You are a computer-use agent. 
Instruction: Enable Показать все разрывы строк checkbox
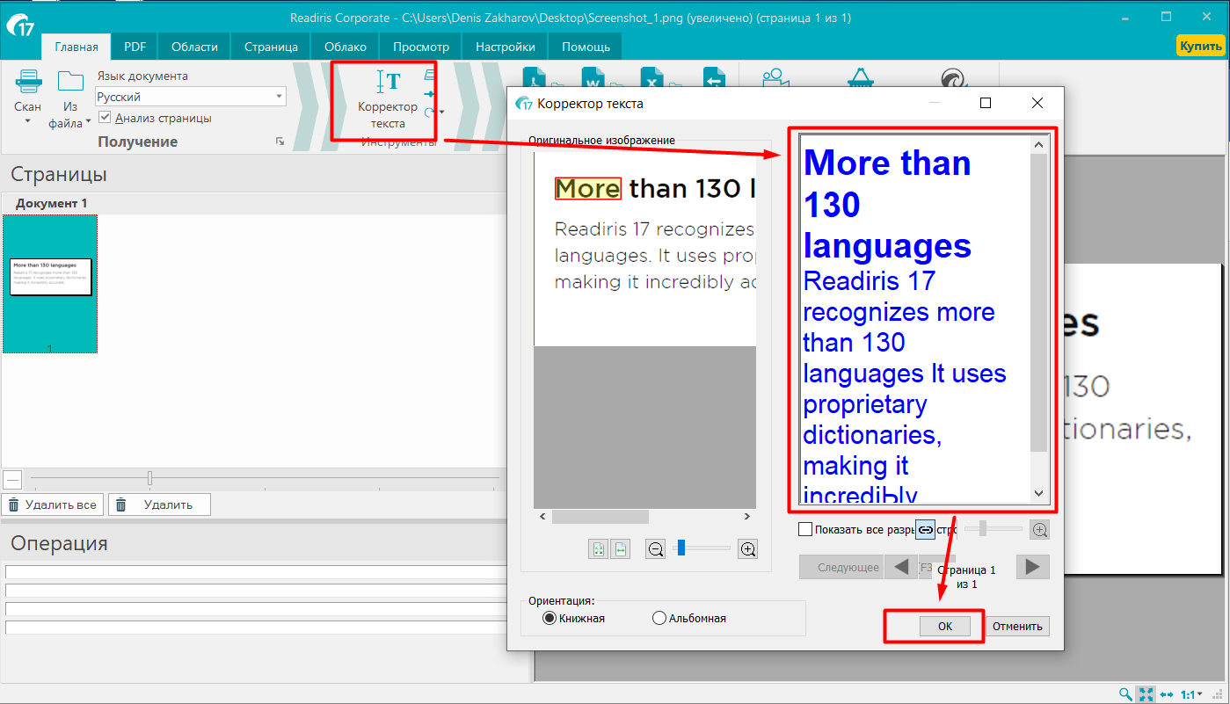tap(804, 529)
